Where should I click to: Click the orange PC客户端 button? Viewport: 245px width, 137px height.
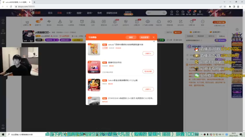[219, 22]
